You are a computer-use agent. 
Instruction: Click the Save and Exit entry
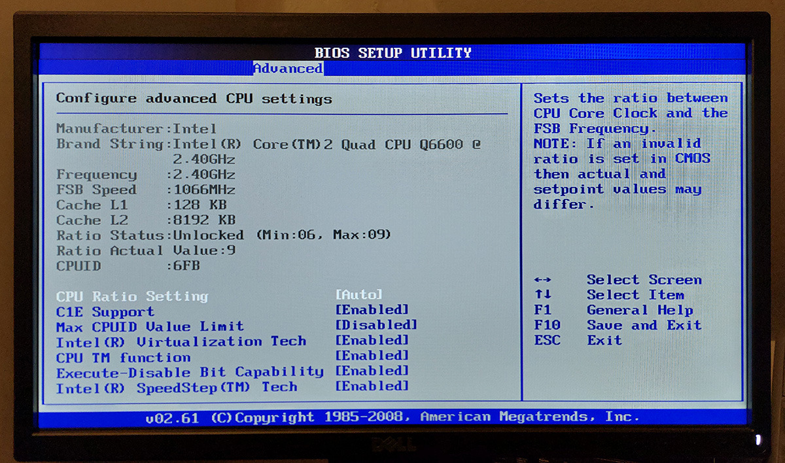(644, 325)
